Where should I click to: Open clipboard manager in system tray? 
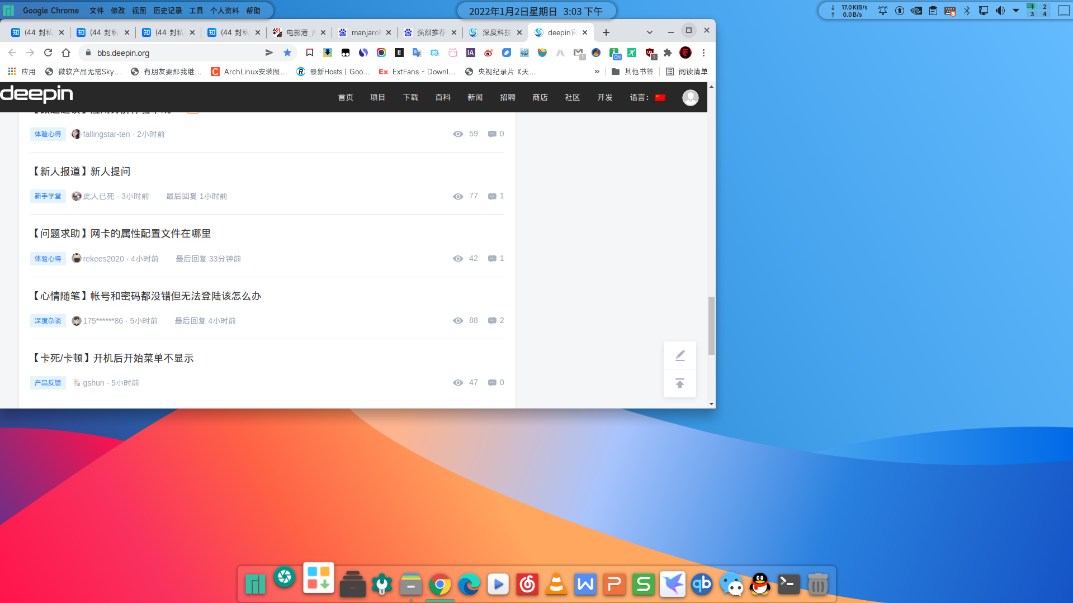click(933, 11)
